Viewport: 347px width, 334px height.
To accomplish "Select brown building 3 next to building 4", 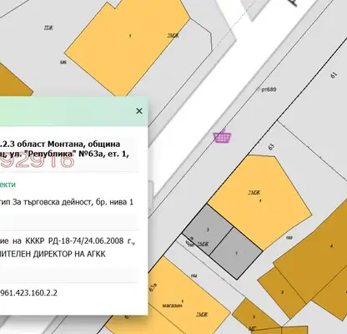I will coord(282,292).
